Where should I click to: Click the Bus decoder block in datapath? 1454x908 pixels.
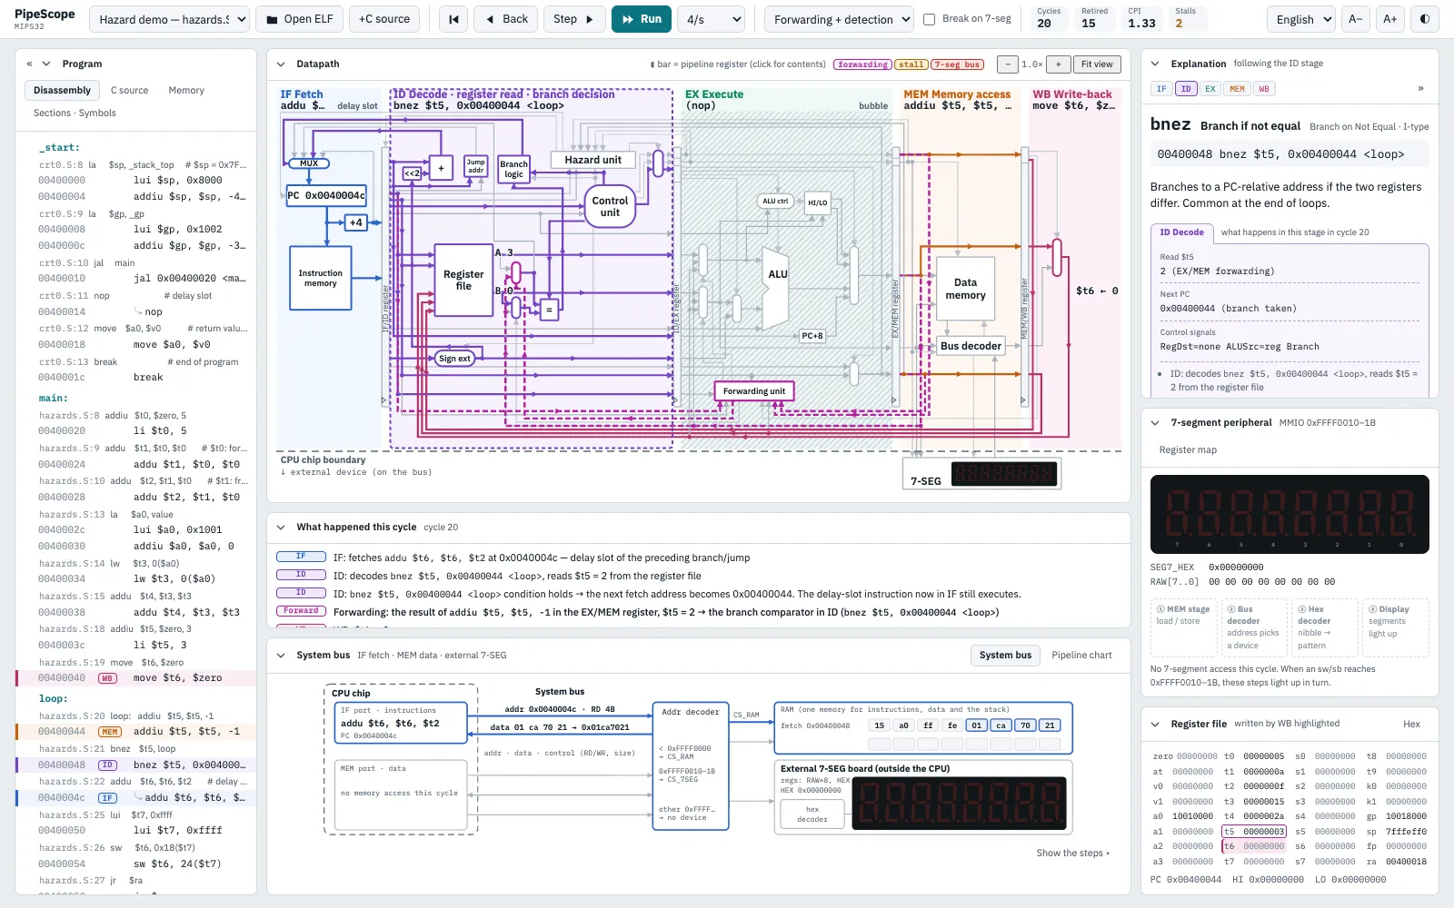971,346
